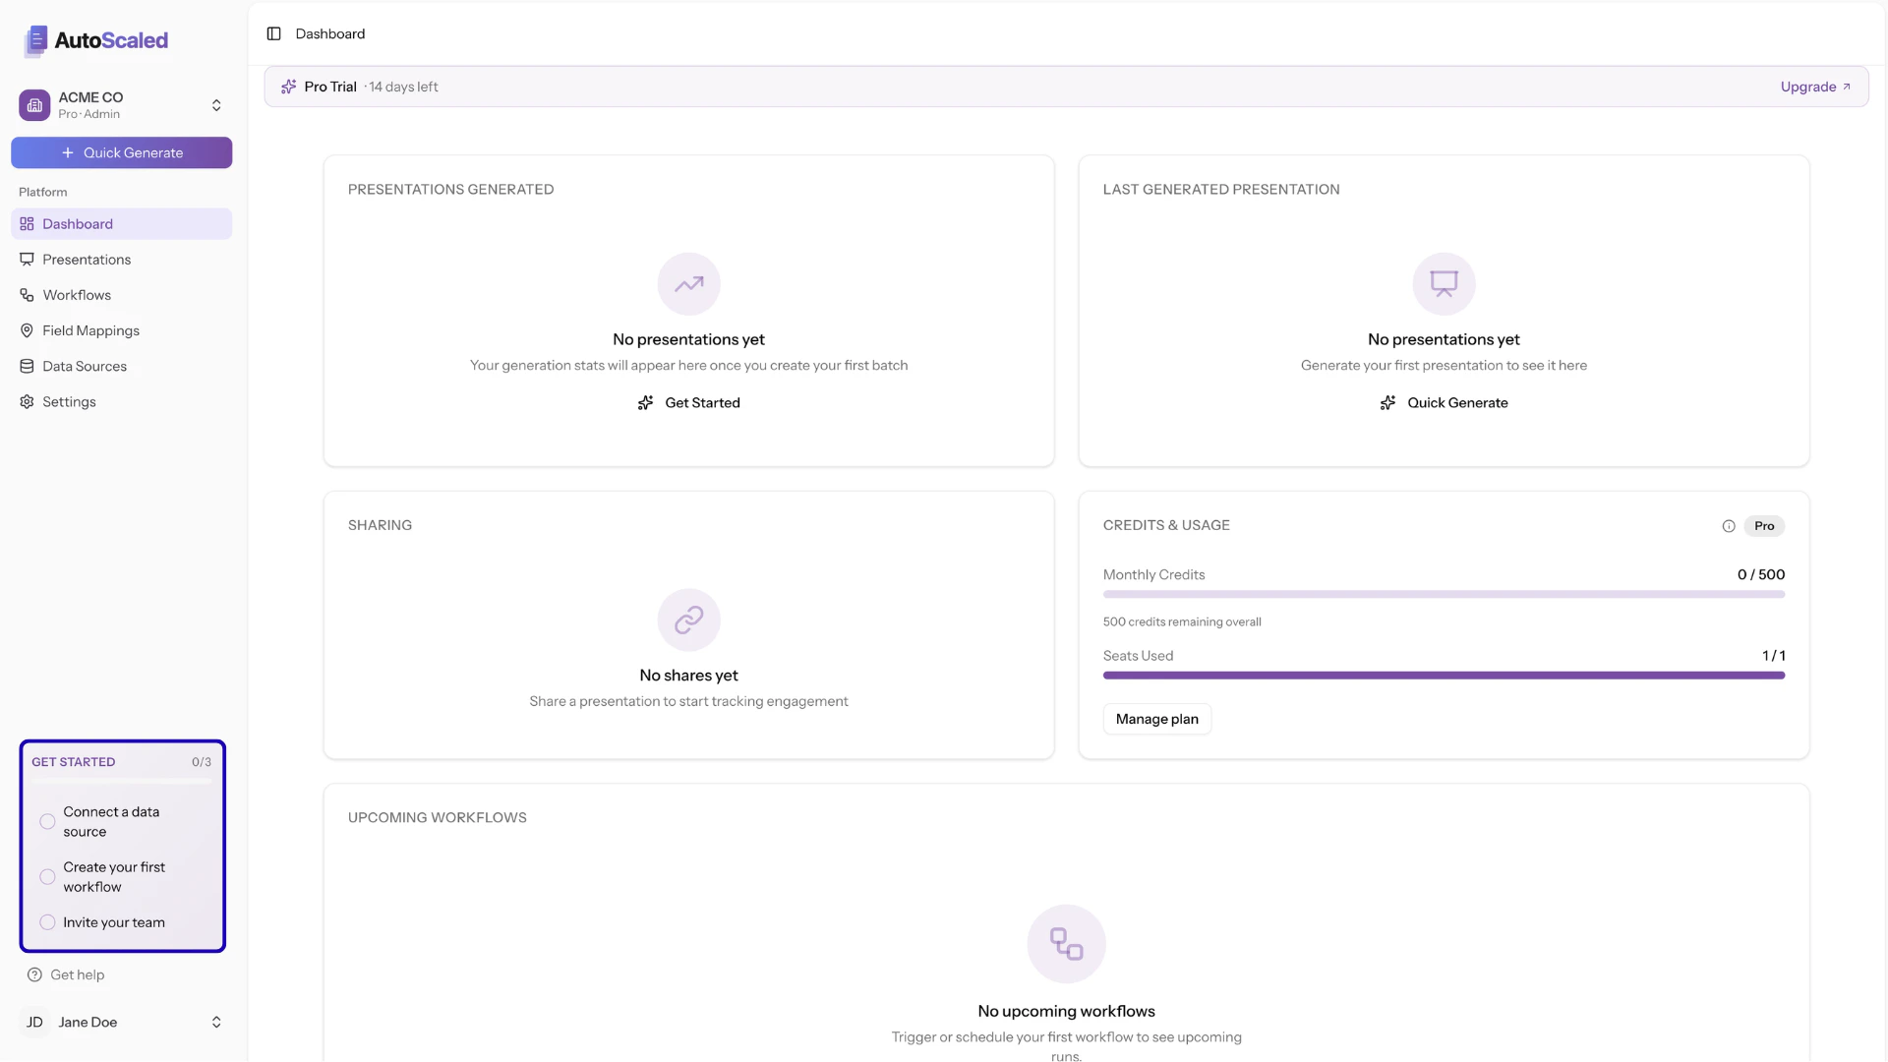
Task: Expand the ACME CO workspace switcher
Action: pyautogui.click(x=215, y=104)
